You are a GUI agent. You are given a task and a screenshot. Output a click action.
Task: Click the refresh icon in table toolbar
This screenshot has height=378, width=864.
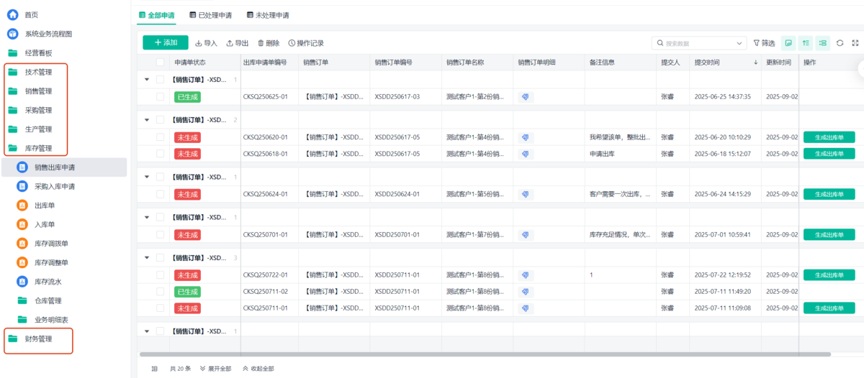pyautogui.click(x=840, y=43)
